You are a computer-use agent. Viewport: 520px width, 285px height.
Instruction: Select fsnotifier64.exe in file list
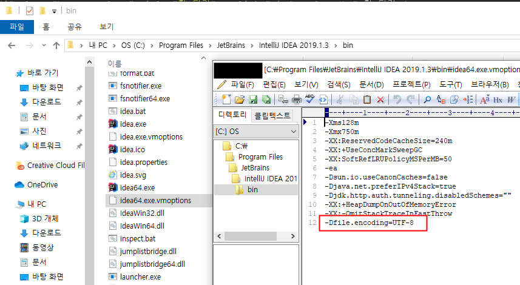[145, 99]
